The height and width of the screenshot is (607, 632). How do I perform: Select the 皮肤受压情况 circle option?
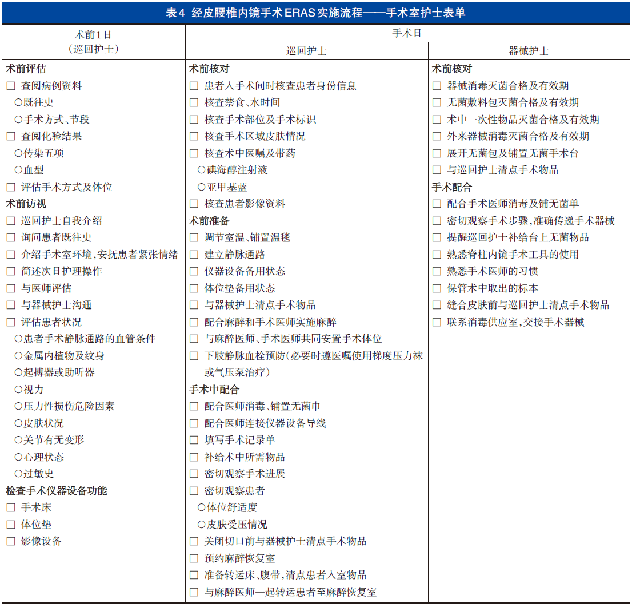click(x=201, y=525)
